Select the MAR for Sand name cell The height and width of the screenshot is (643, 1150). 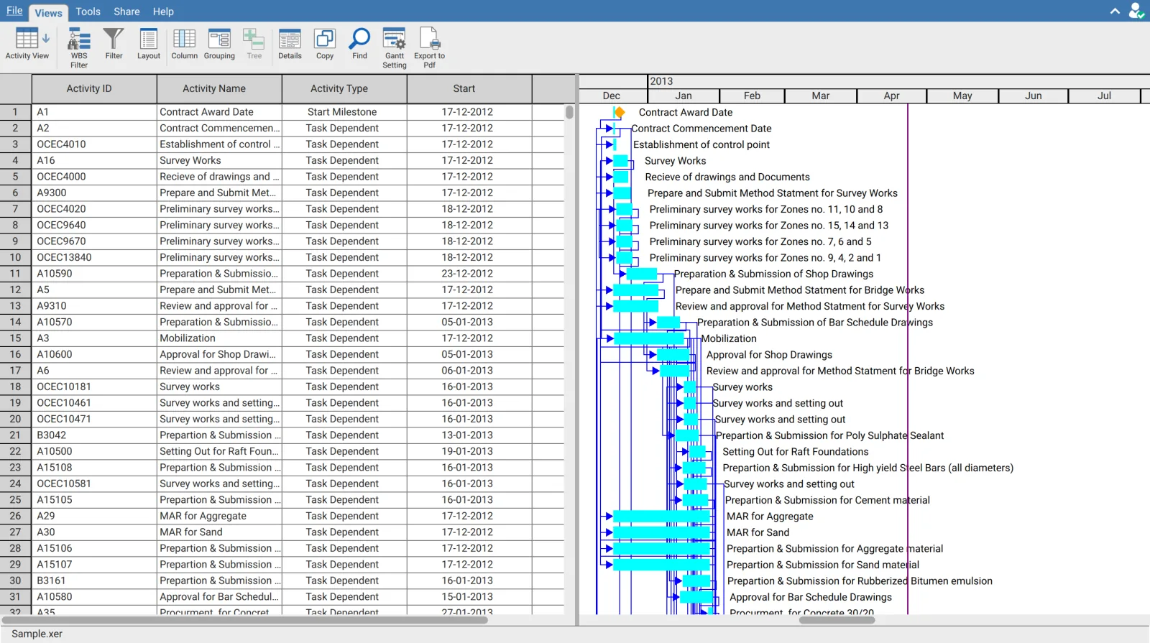[219, 532]
